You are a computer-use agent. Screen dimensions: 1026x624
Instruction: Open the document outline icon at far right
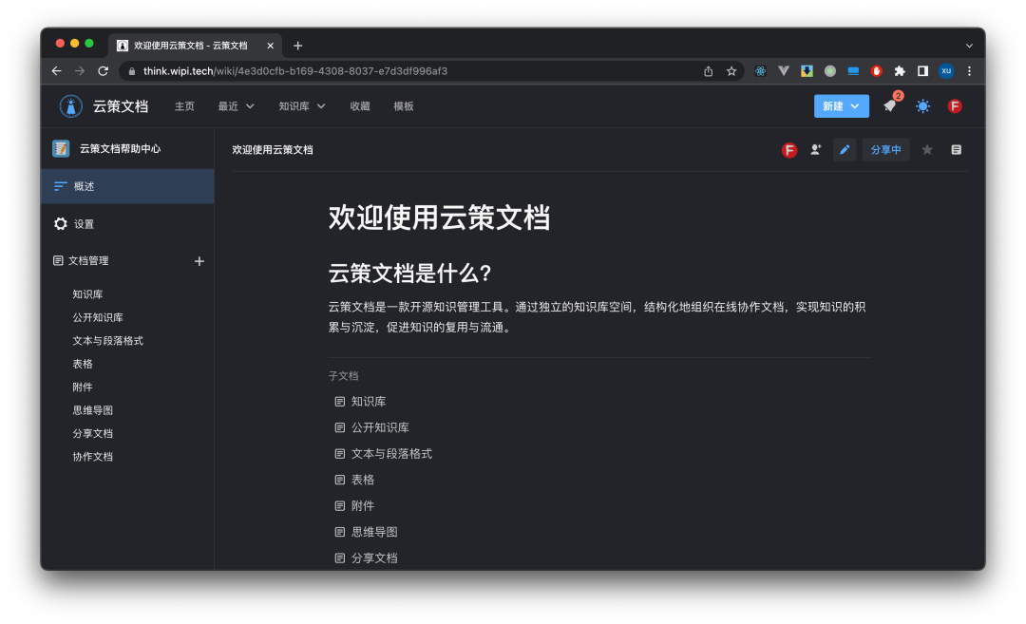956,150
